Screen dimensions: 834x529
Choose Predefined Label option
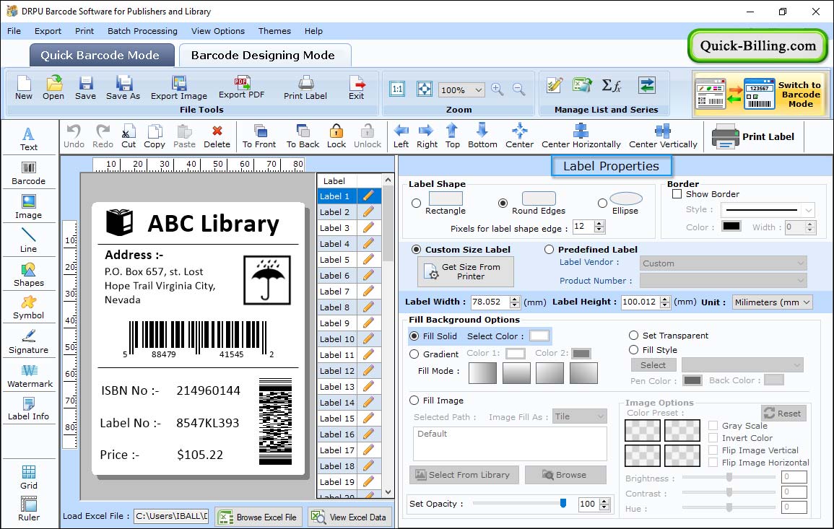click(549, 250)
